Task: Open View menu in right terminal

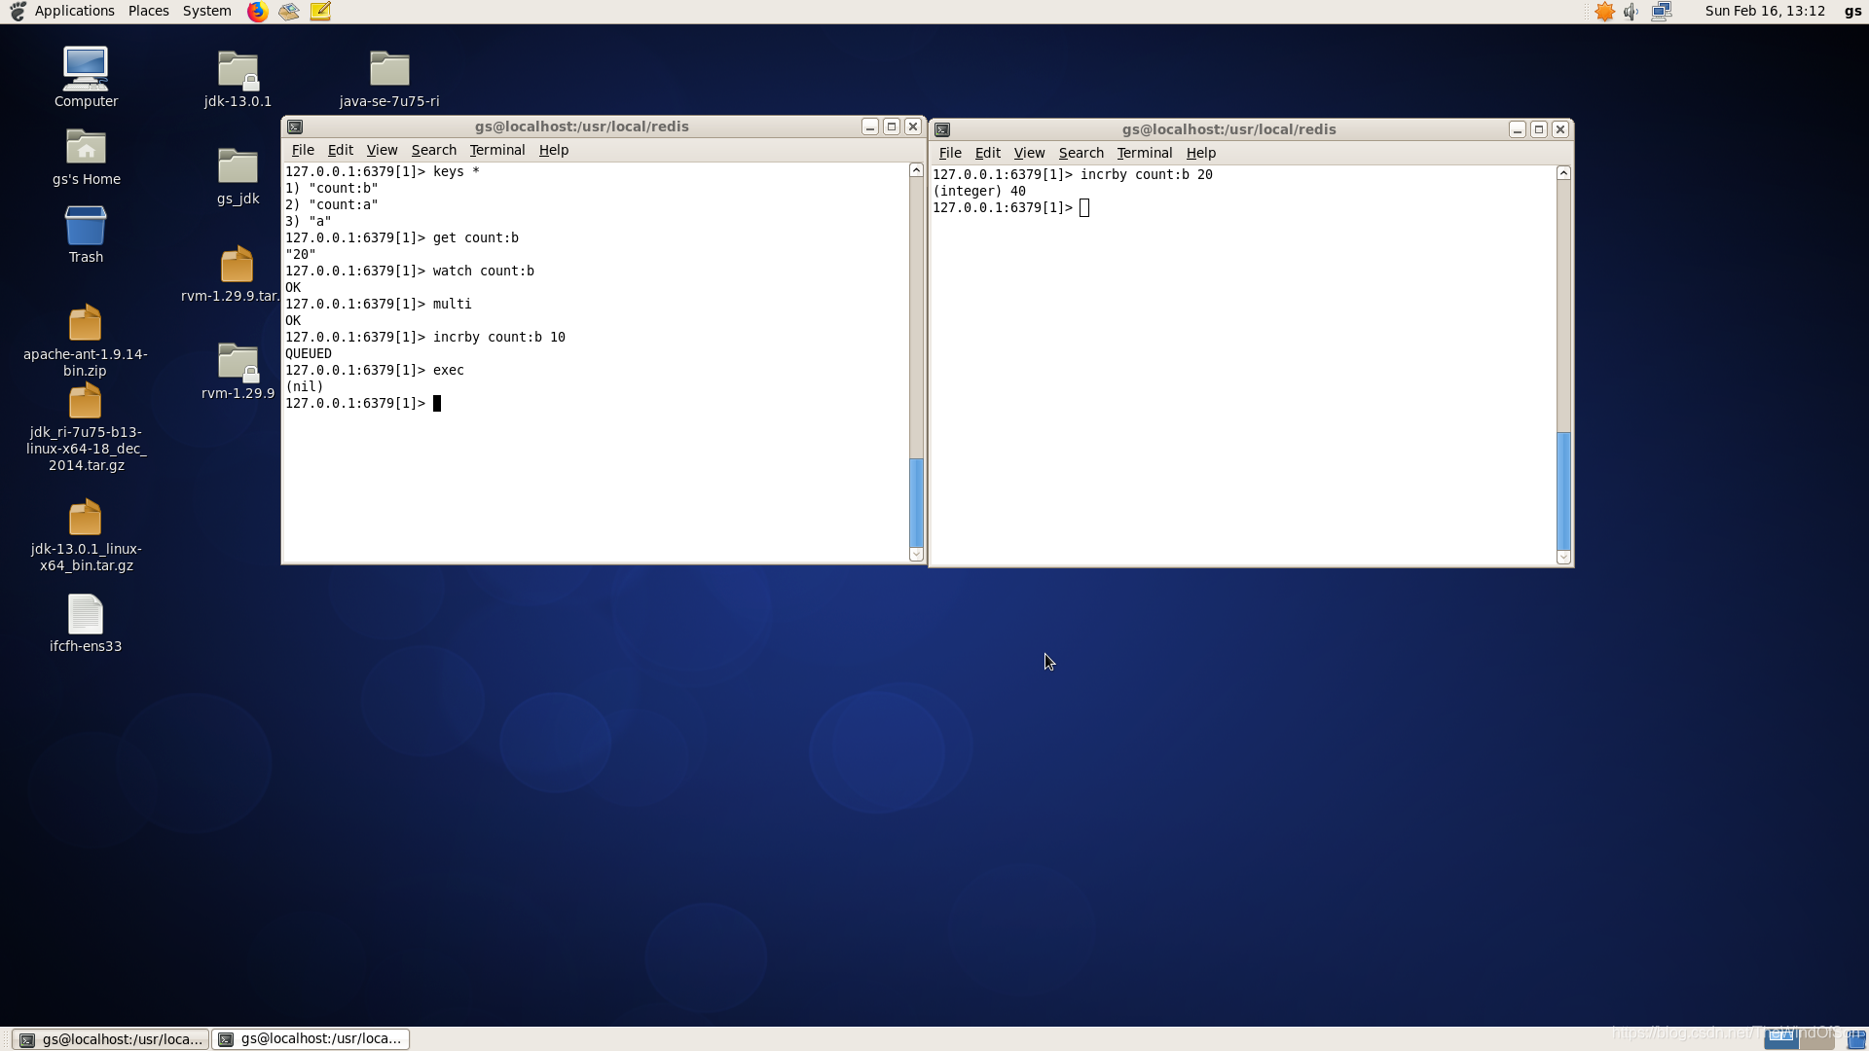Action: point(1029,153)
